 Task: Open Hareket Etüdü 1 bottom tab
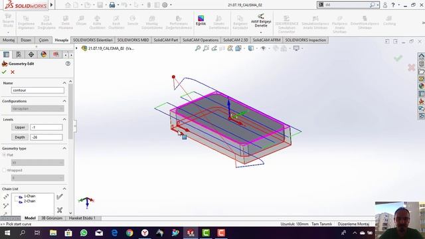[82, 218]
